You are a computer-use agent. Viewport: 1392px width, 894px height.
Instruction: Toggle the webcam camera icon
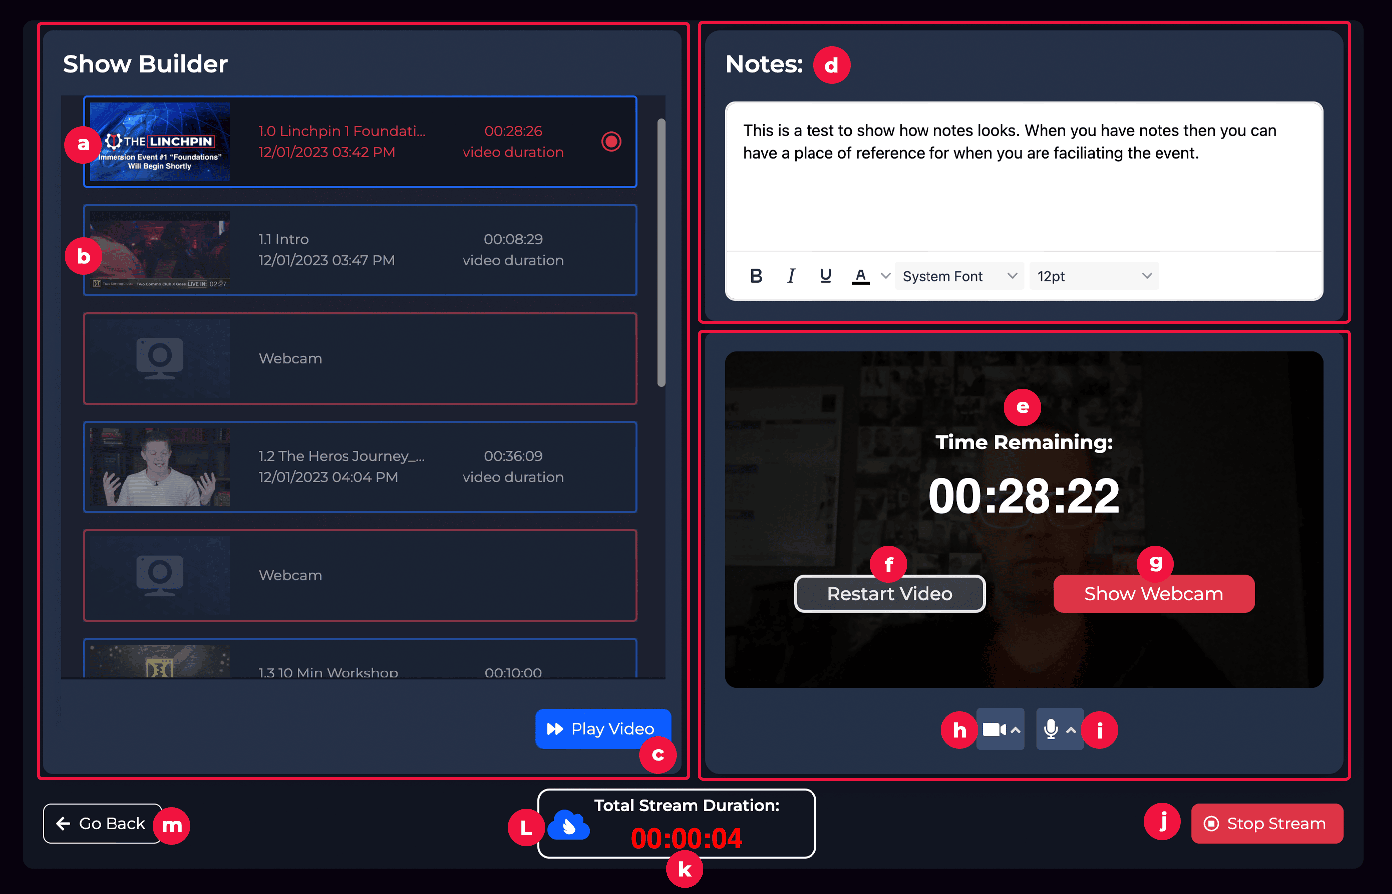[x=994, y=729]
